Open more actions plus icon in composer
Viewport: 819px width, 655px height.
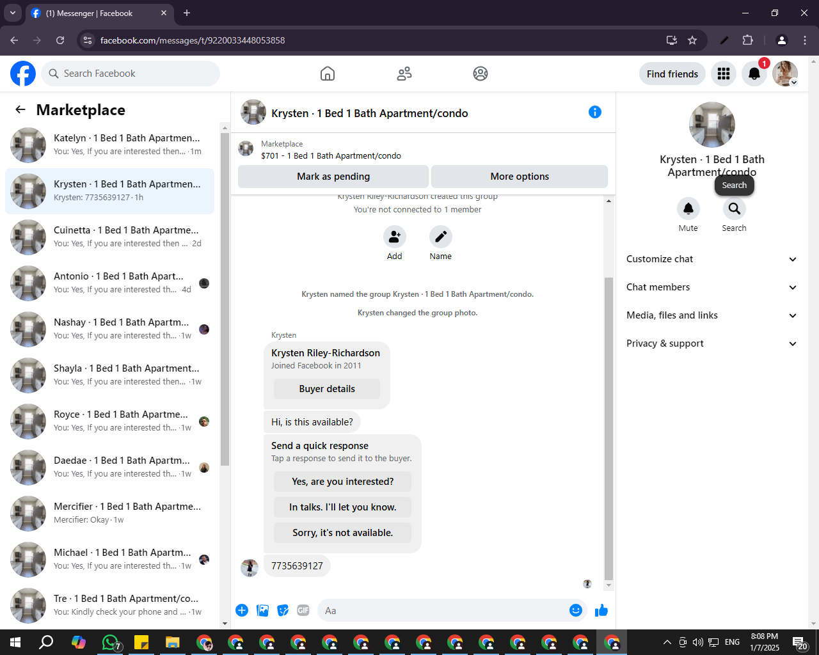[242, 610]
